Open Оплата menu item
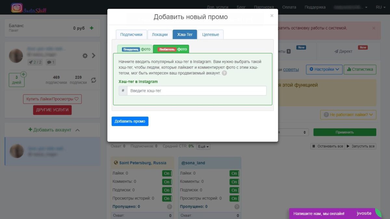Image resolution: width=390 pixels, height=219 pixels. coord(289,7)
